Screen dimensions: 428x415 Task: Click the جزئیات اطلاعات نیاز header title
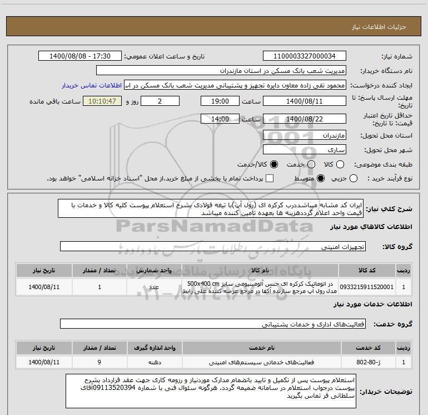click(379, 27)
